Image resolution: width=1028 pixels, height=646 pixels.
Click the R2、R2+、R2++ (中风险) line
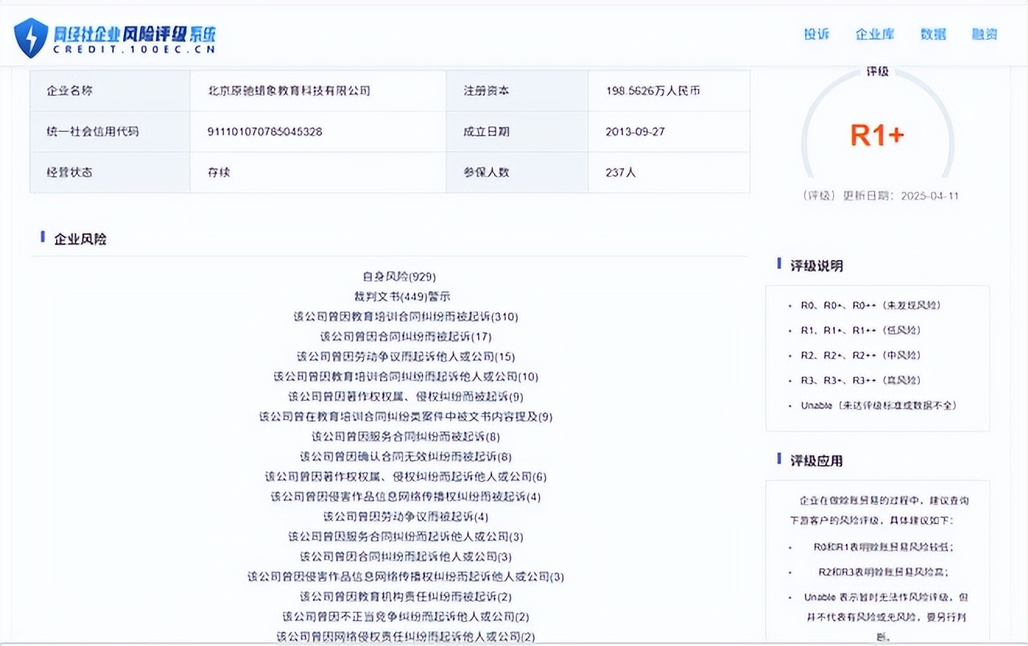pos(861,356)
